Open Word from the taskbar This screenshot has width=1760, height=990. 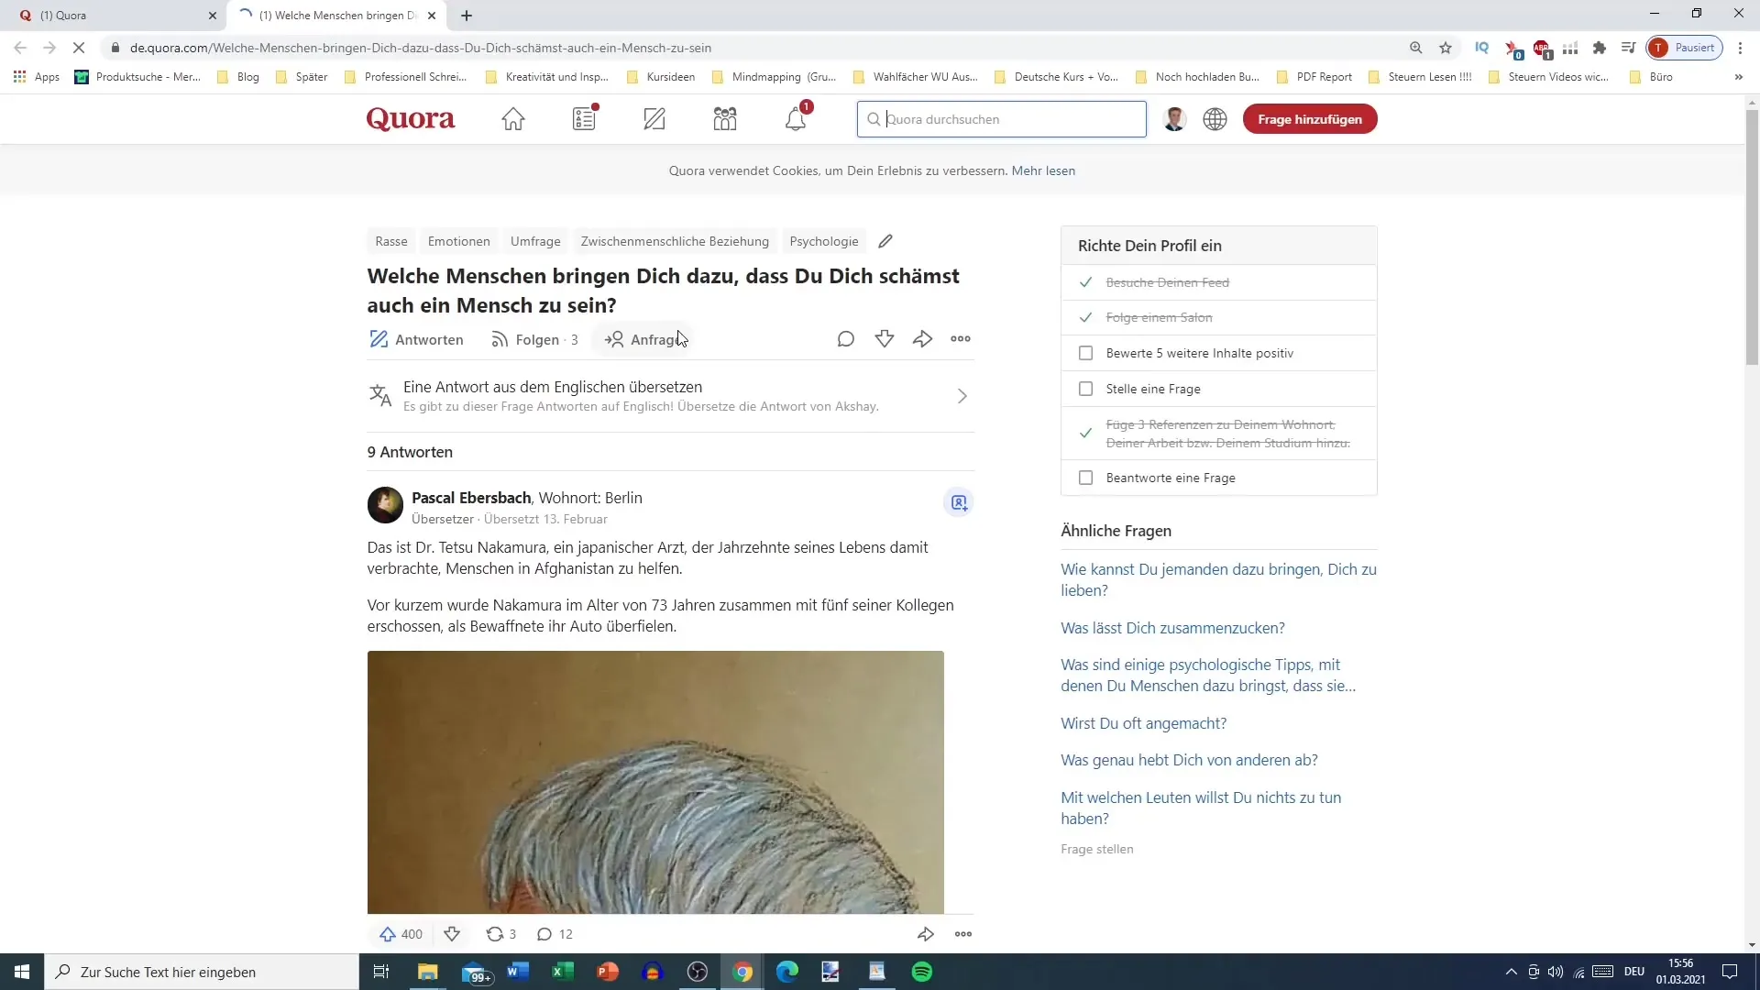tap(518, 972)
